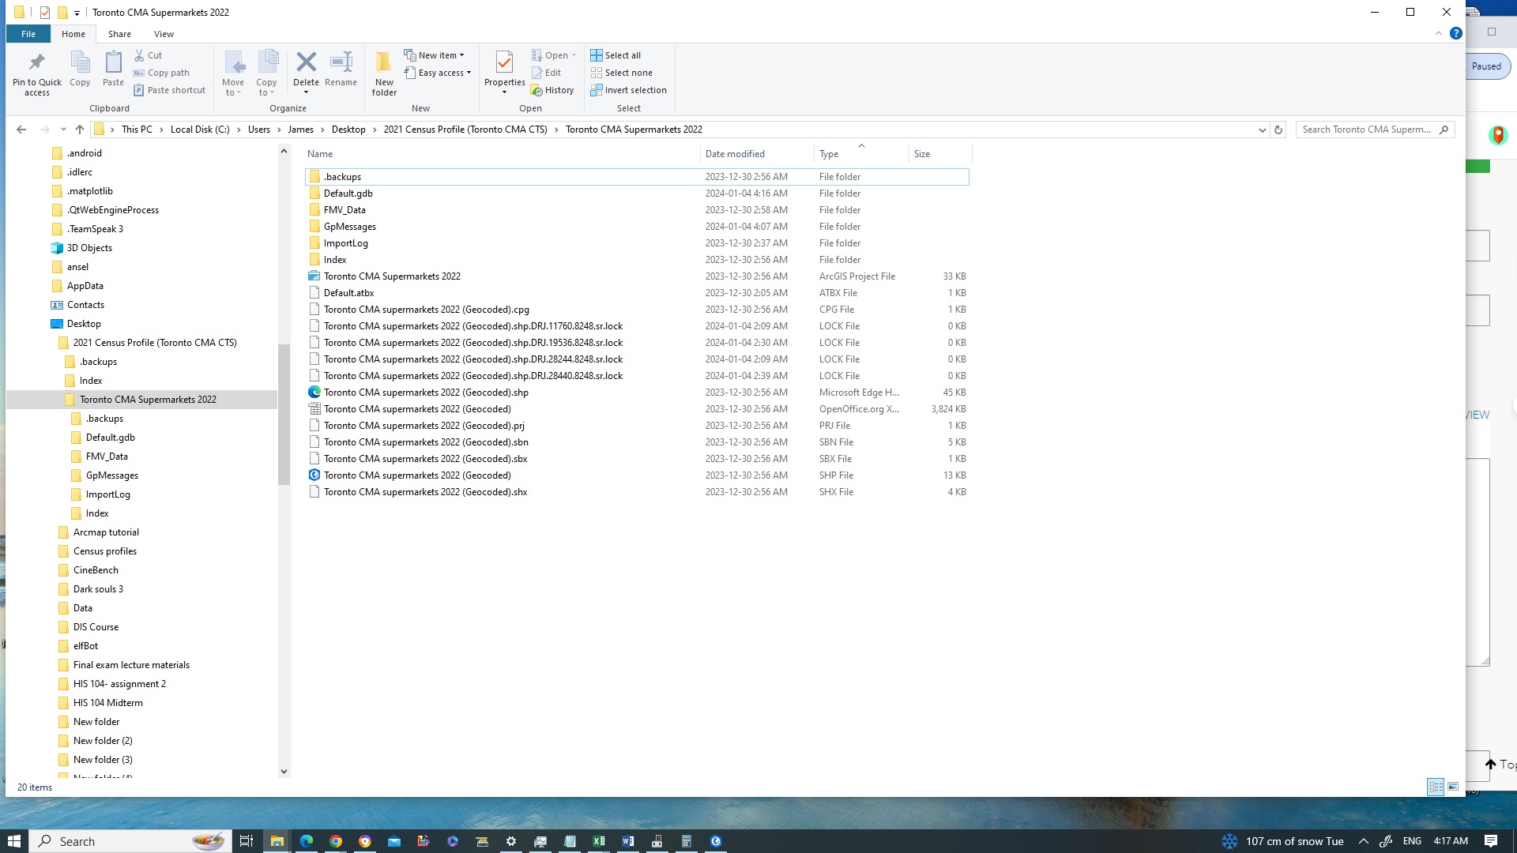This screenshot has height=853, width=1517.
Task: Open the Share tab
Action: point(119,34)
